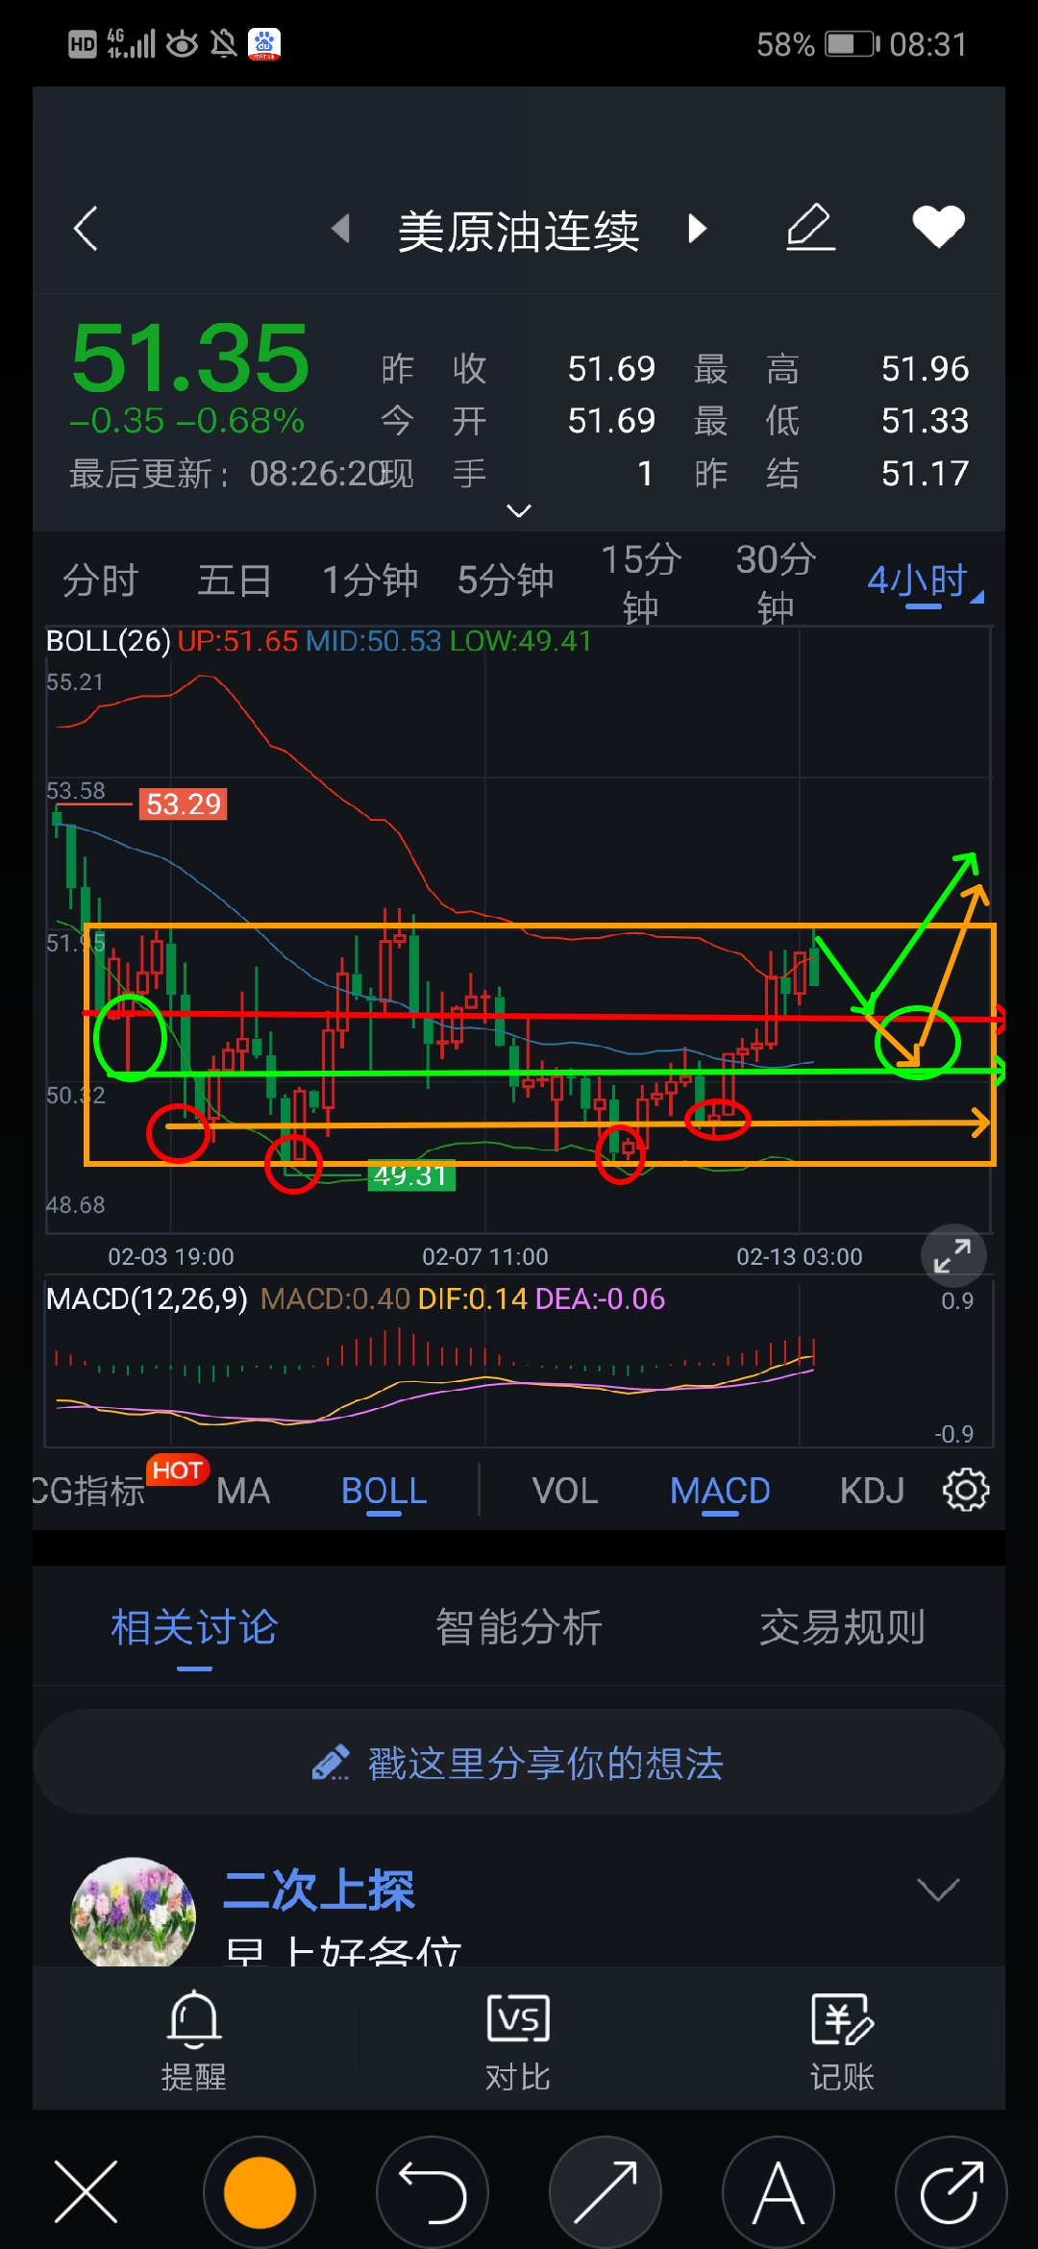Tap the HD status bar icon
This screenshot has height=2249, width=1038.
click(83, 44)
